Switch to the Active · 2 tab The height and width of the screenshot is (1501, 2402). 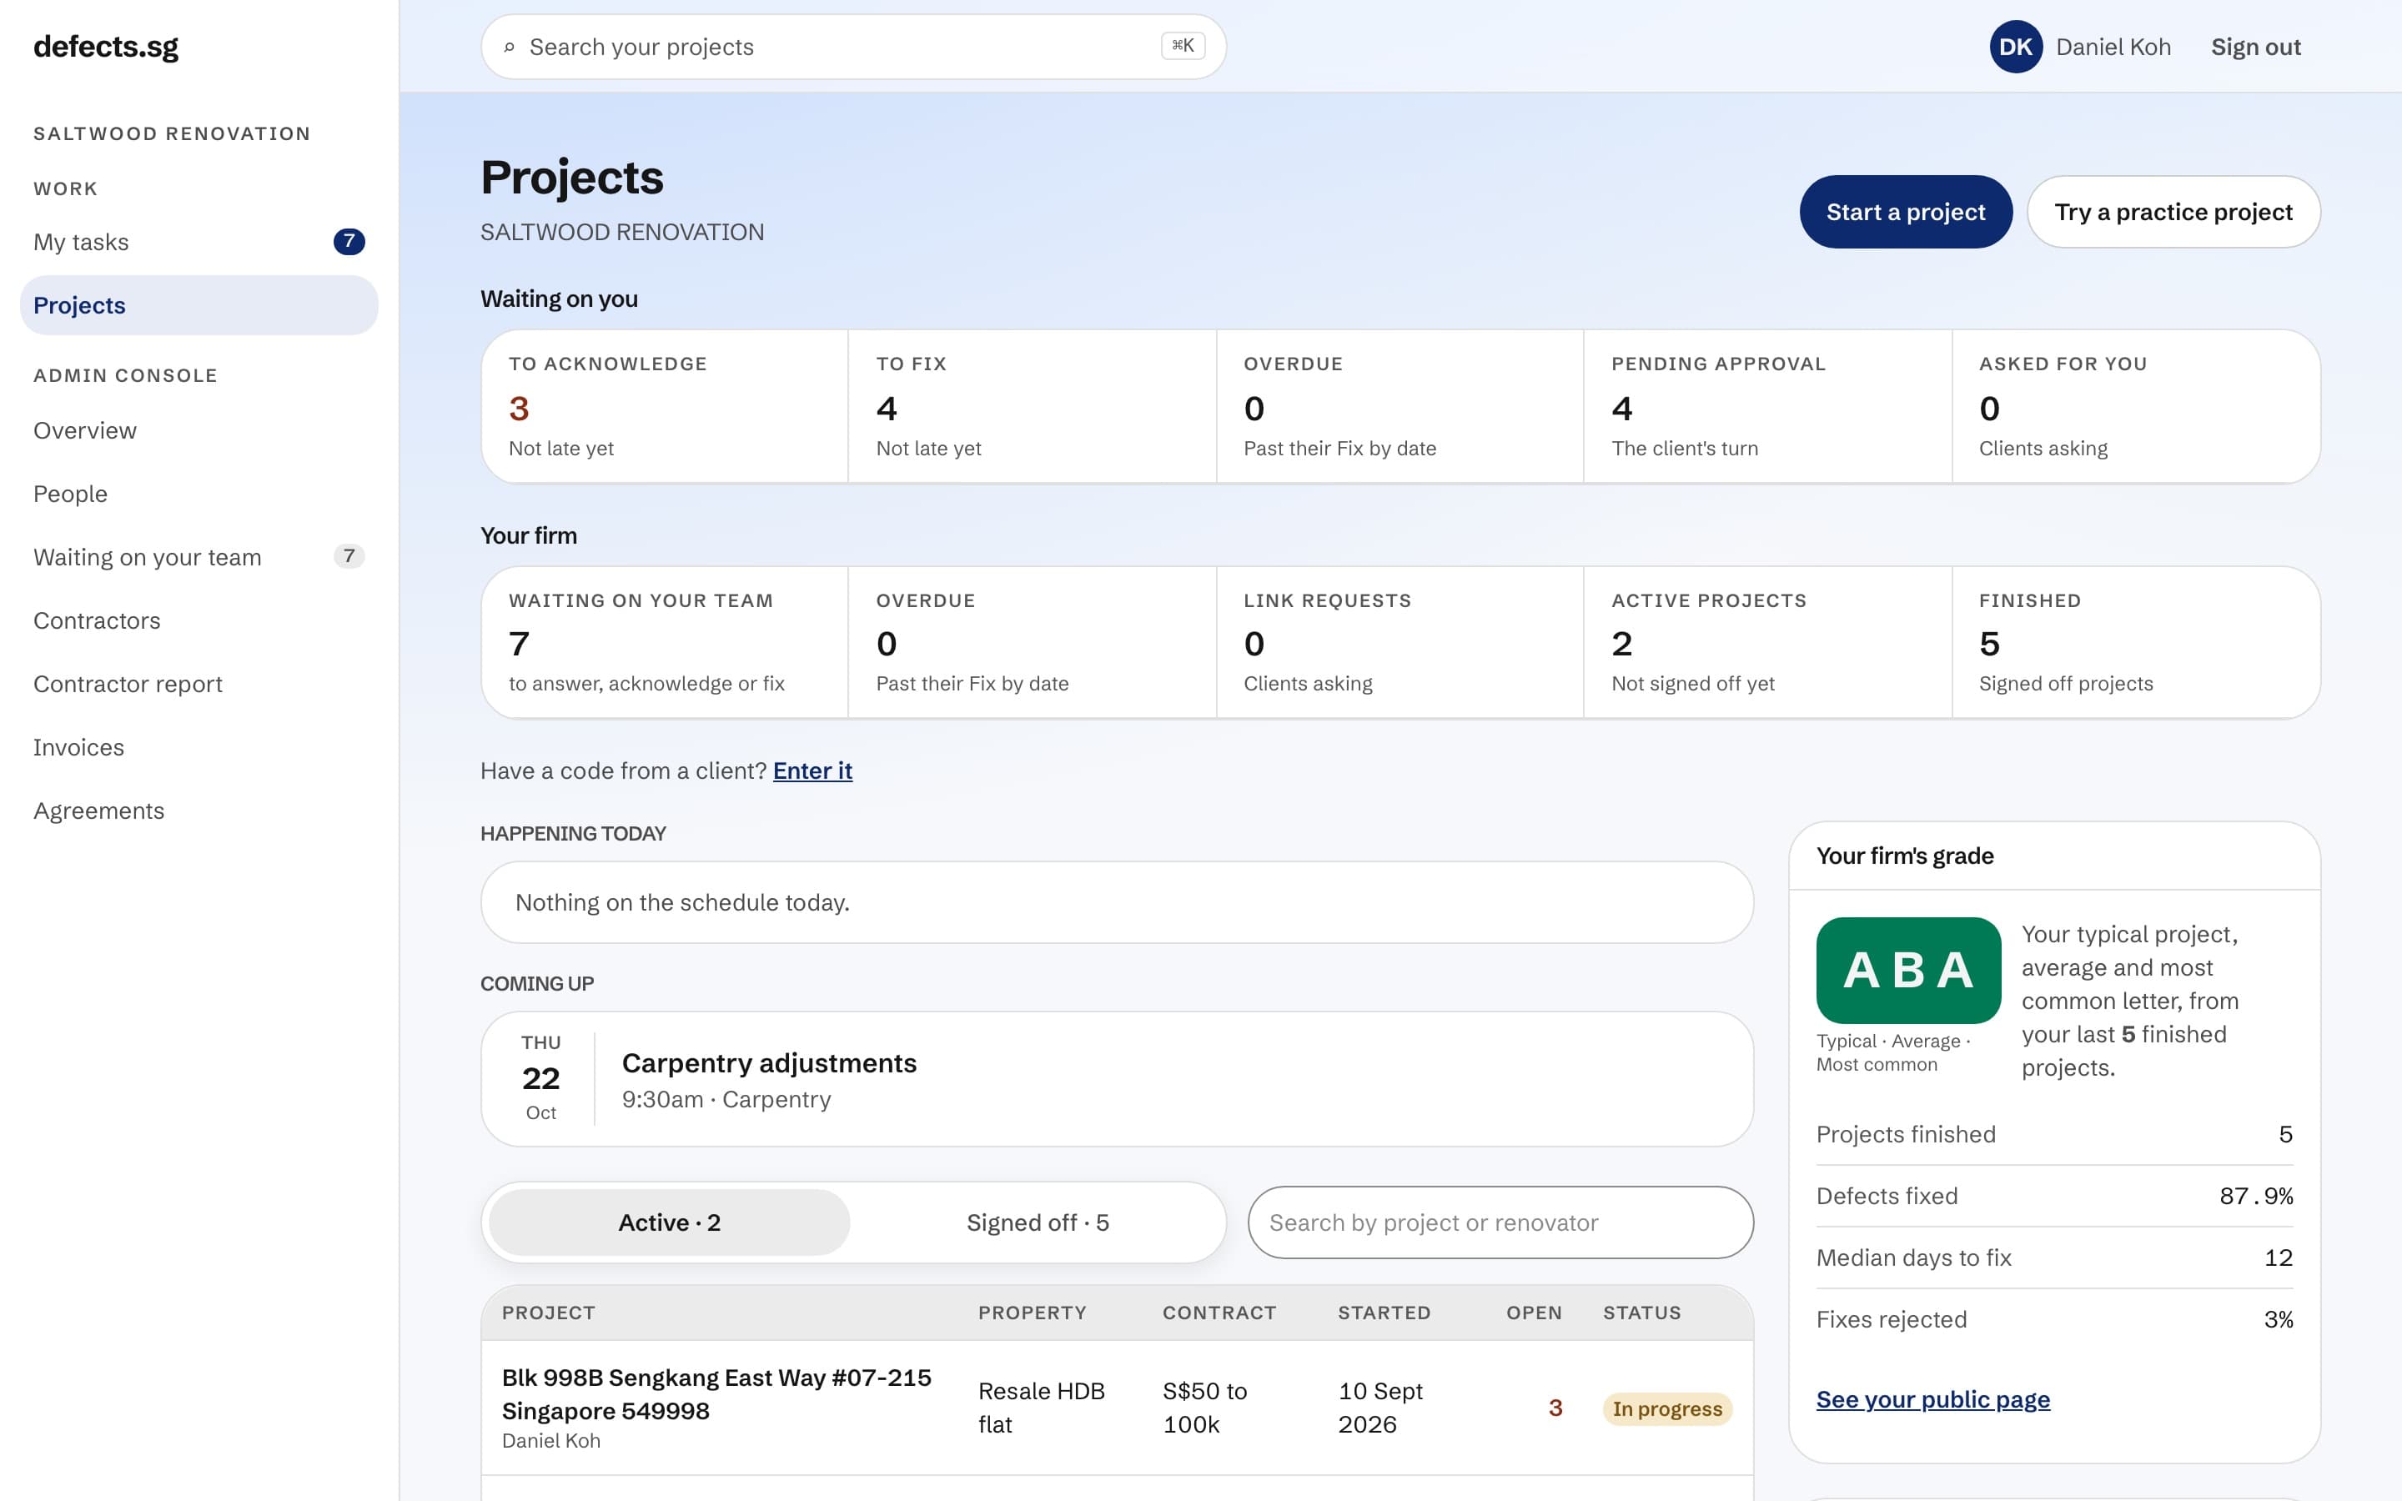point(669,1222)
